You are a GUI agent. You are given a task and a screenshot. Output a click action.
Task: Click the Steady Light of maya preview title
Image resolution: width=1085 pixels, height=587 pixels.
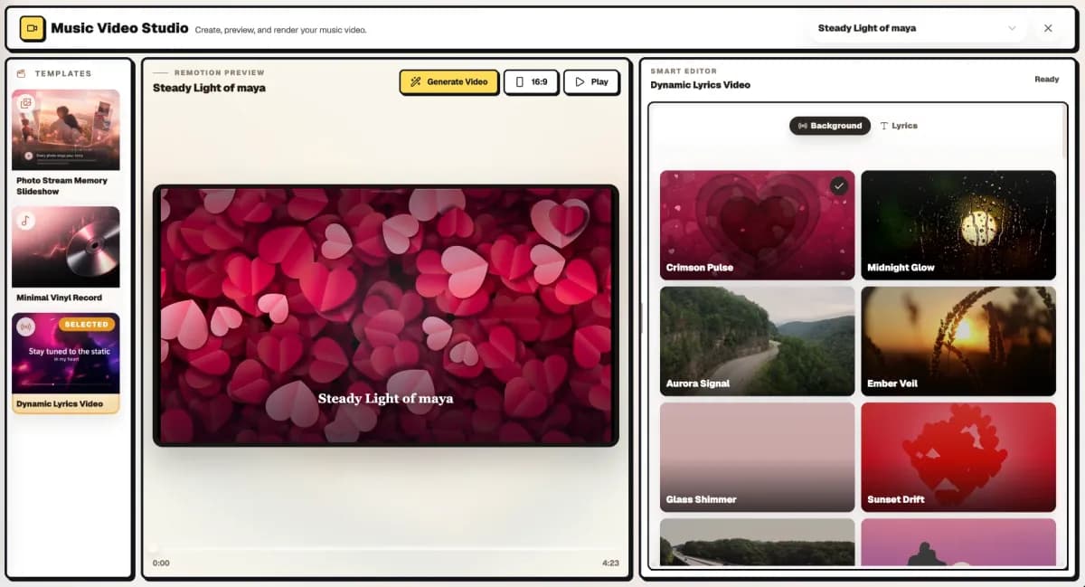coord(209,88)
